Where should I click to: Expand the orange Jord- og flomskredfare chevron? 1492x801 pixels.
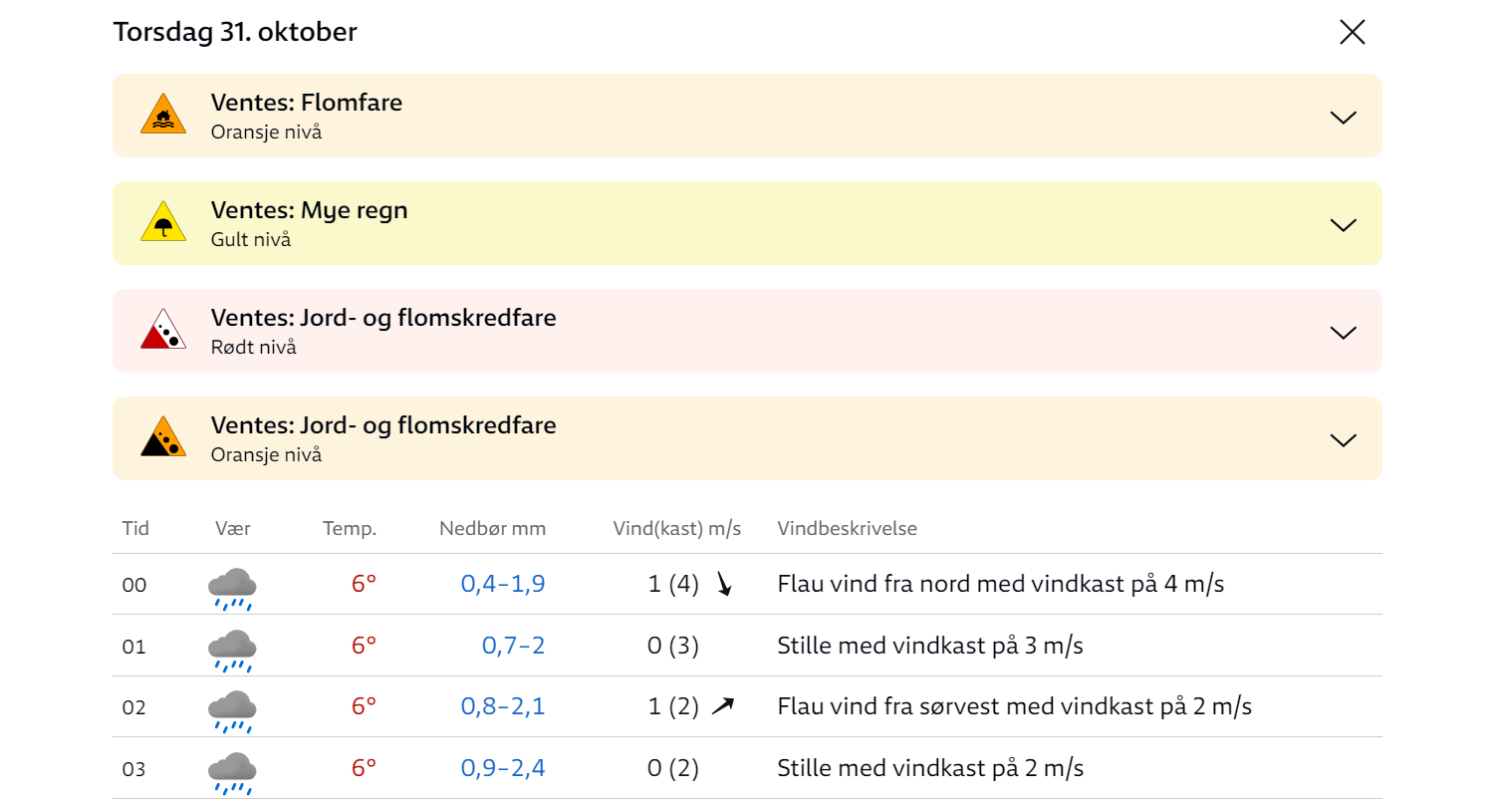coord(1344,439)
